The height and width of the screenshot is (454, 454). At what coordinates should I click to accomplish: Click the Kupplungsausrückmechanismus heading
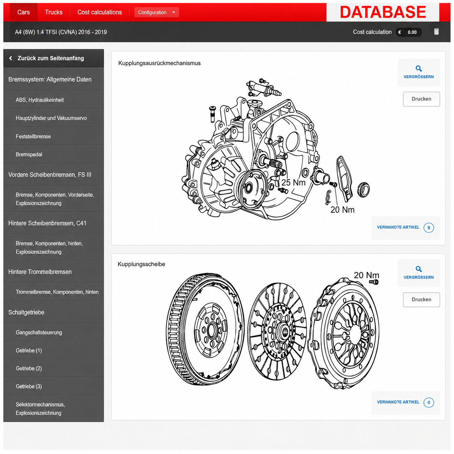coord(159,63)
